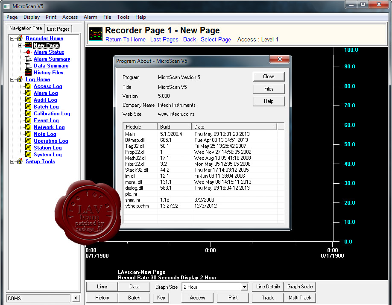
Task: Expand the New Page tree node
Action: (20, 46)
